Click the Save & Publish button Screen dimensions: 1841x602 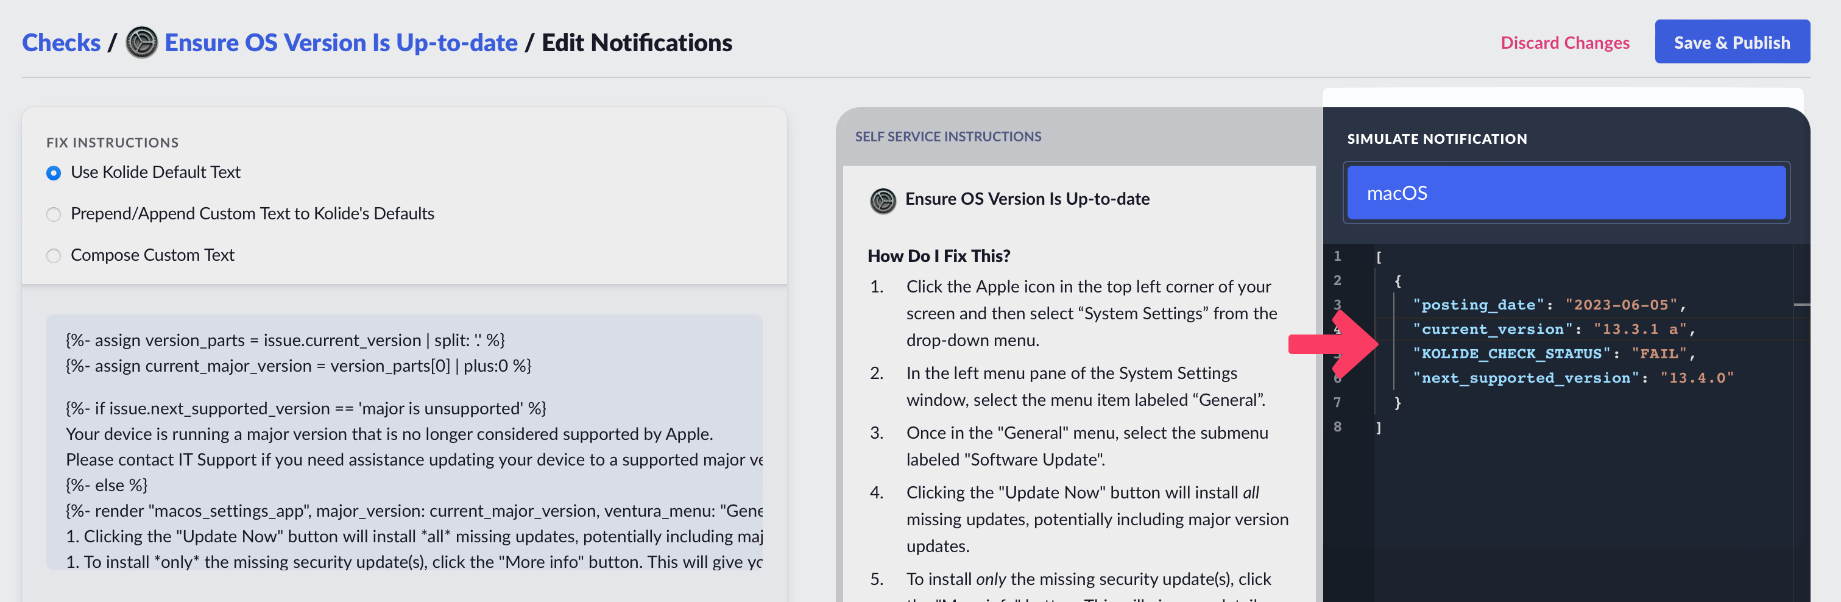(1732, 42)
